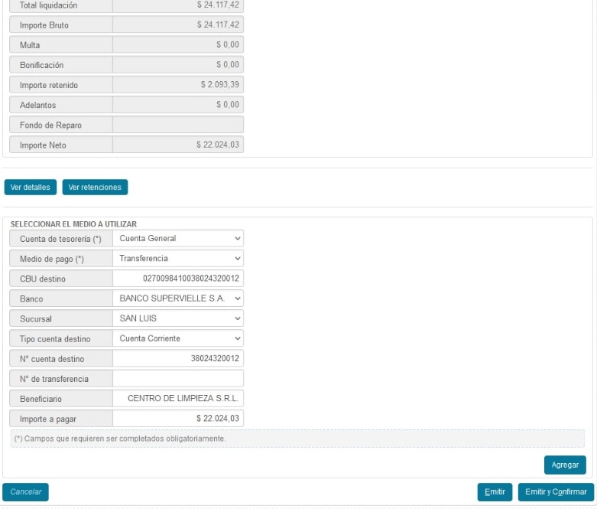Focus the Importe a pagar field
597x509 pixels.
[177, 419]
